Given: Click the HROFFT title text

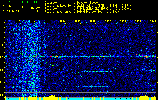Looking at the screenshot, I should coord(16,2).
